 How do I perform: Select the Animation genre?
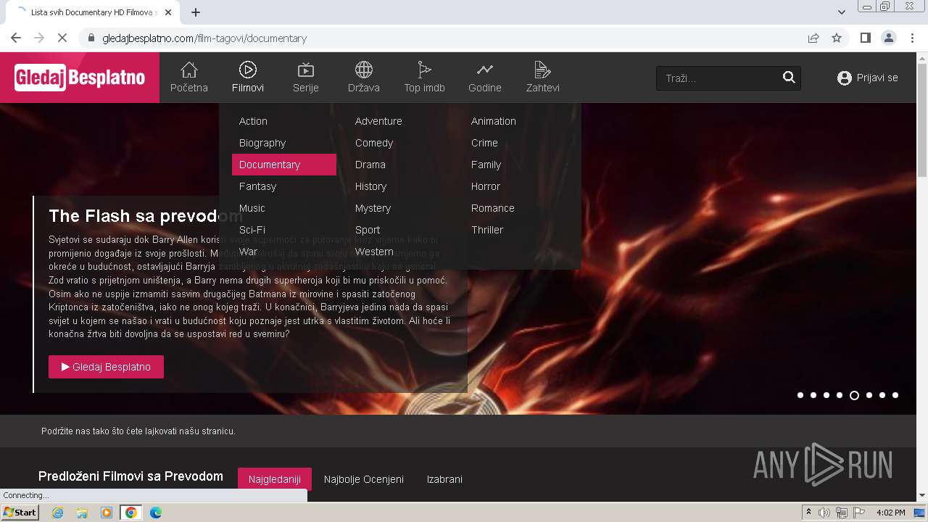494,121
